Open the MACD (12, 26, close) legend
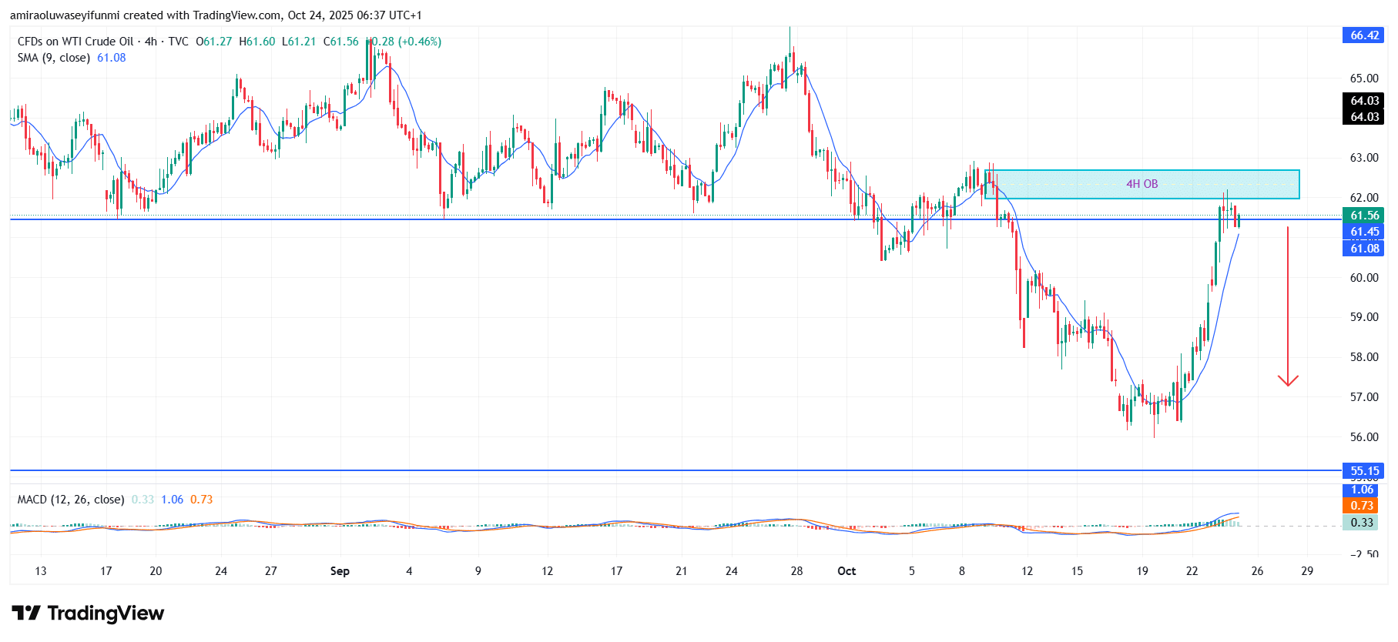Screen dimensions: 1398x642 71,500
